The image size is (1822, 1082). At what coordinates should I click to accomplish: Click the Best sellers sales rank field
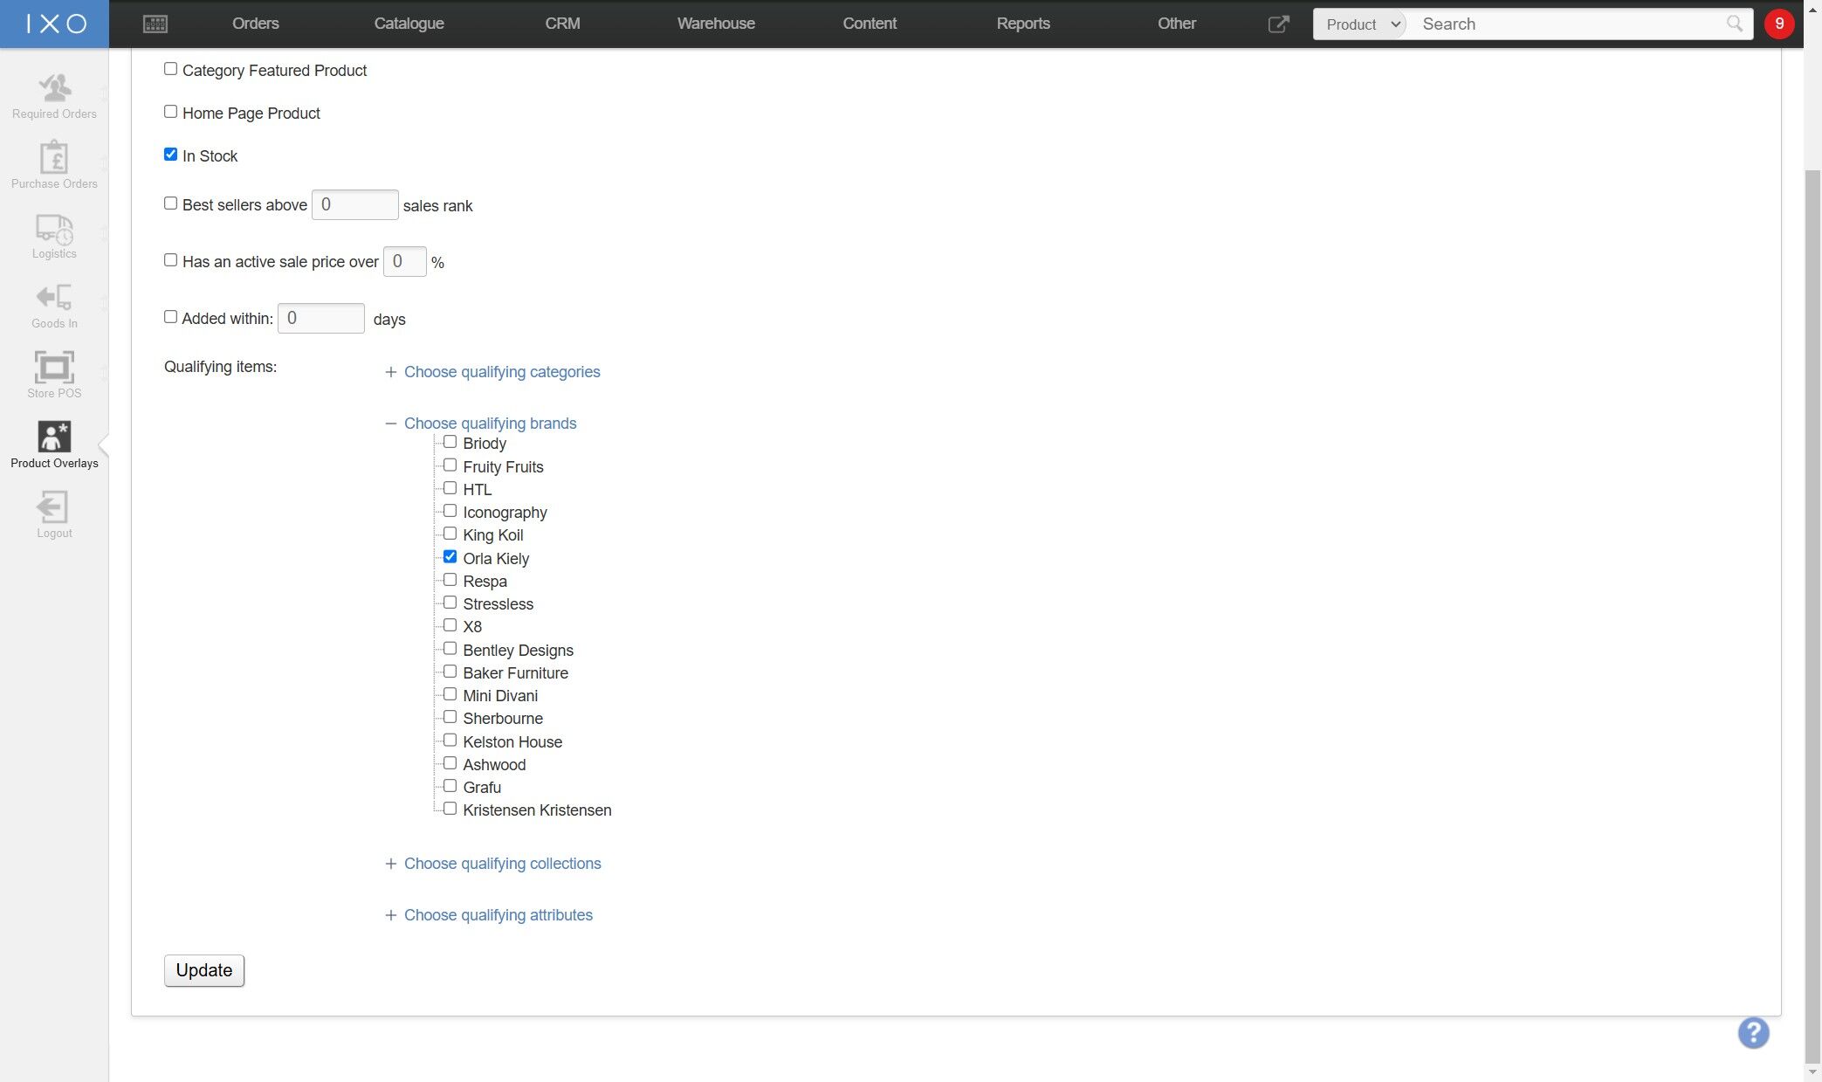click(x=354, y=205)
